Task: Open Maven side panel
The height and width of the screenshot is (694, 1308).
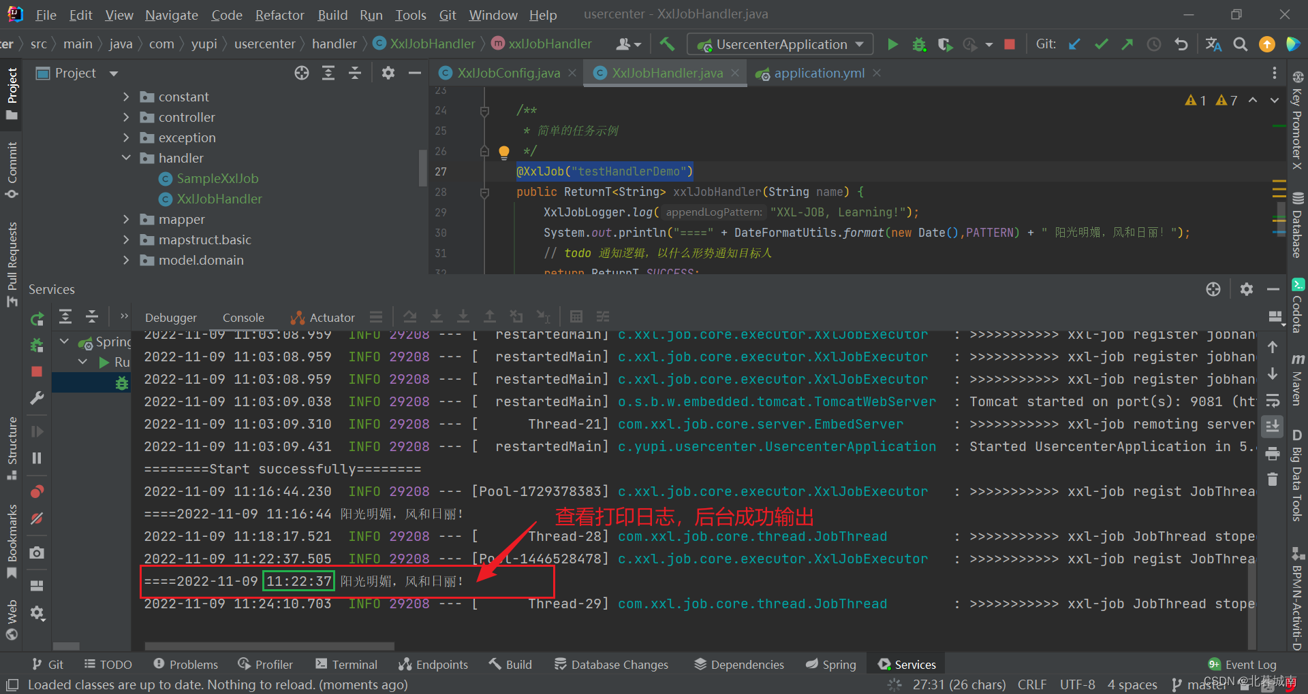Action: click(x=1298, y=380)
